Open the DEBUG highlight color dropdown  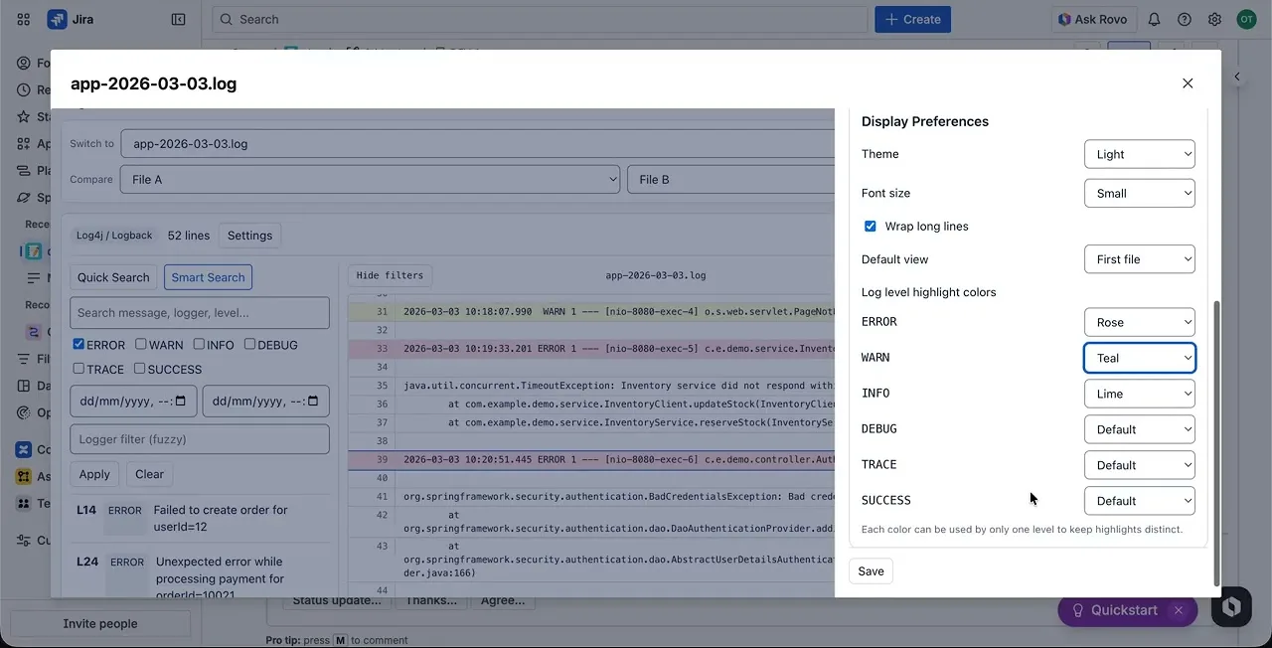1139,429
